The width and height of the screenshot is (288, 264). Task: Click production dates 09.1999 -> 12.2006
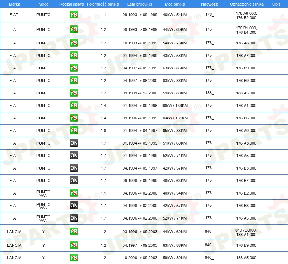coord(140,93)
